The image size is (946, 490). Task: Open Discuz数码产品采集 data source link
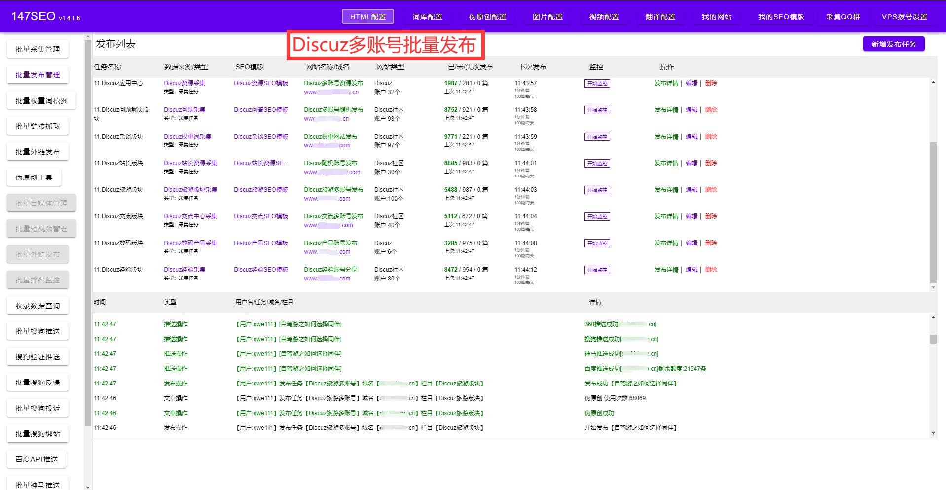pos(190,243)
